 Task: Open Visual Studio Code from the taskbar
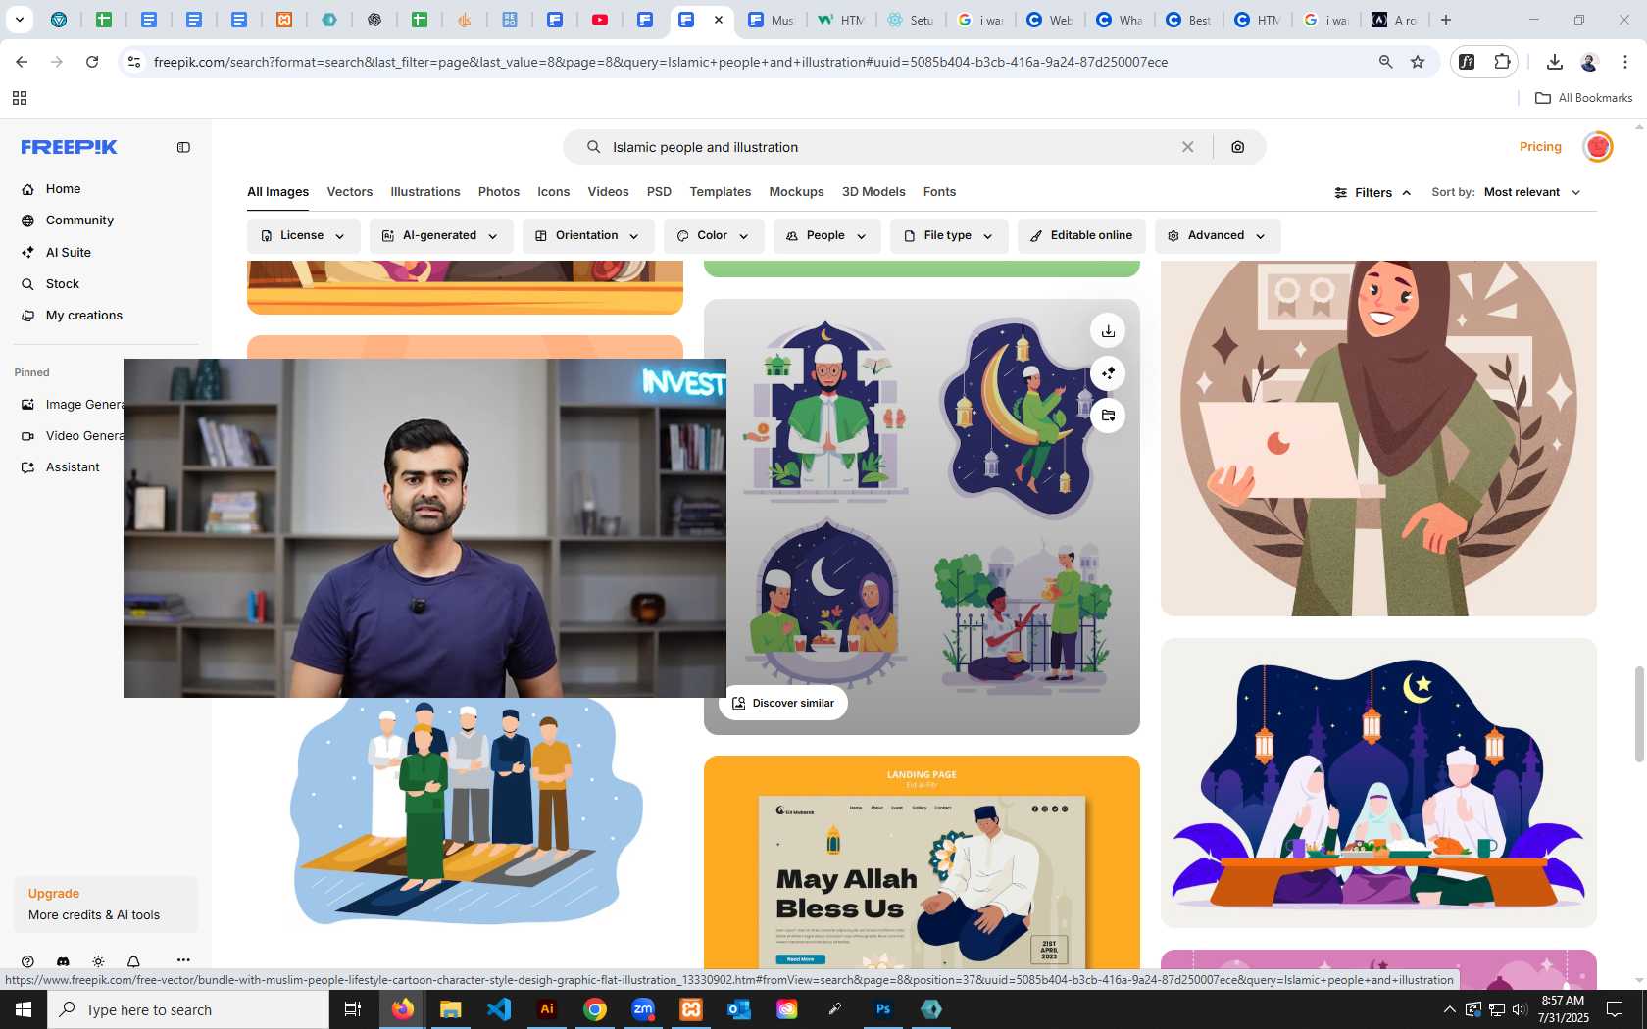tap(499, 1009)
